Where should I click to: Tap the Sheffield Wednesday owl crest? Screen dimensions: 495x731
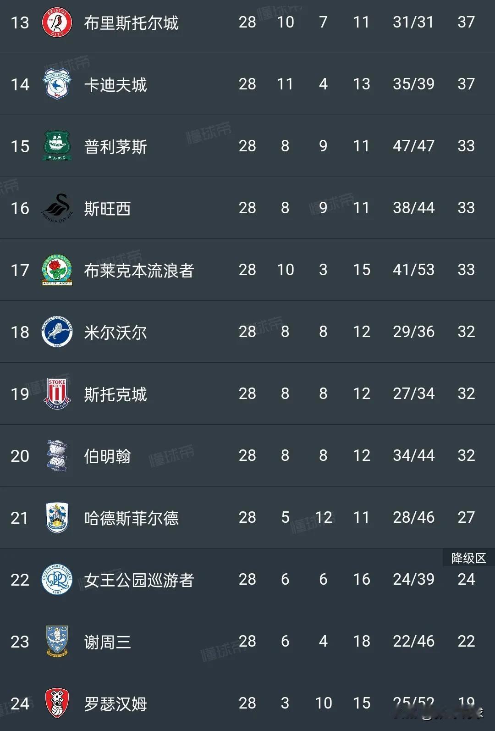point(57,642)
